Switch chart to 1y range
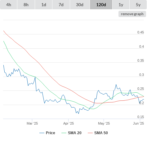This screenshot has width=147, height=141. coord(121,5)
